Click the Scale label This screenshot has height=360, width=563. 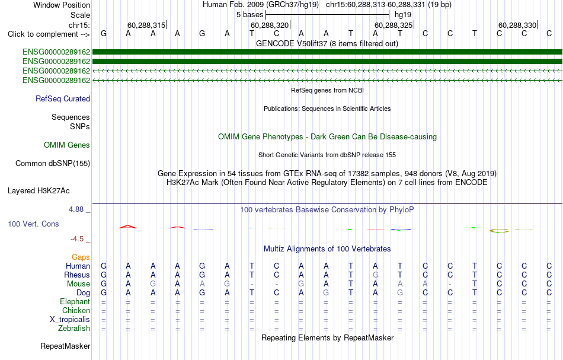pos(80,15)
